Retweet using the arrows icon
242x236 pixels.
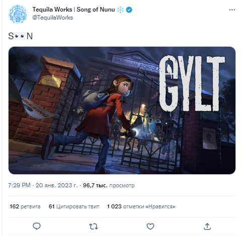[x=94, y=226]
